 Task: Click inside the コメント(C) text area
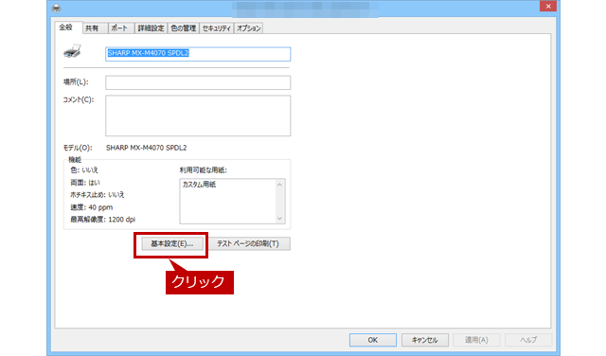[x=198, y=116]
